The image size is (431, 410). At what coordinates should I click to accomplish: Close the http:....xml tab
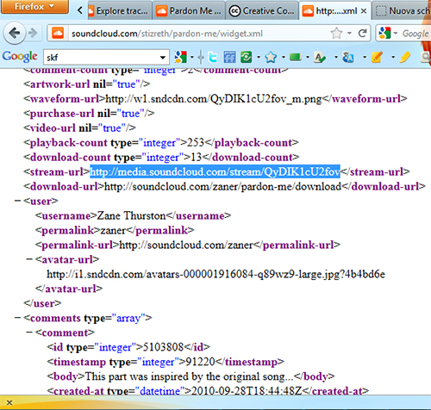pos(364,11)
